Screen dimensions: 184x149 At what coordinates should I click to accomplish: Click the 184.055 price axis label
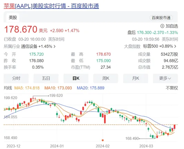tap(10, 117)
